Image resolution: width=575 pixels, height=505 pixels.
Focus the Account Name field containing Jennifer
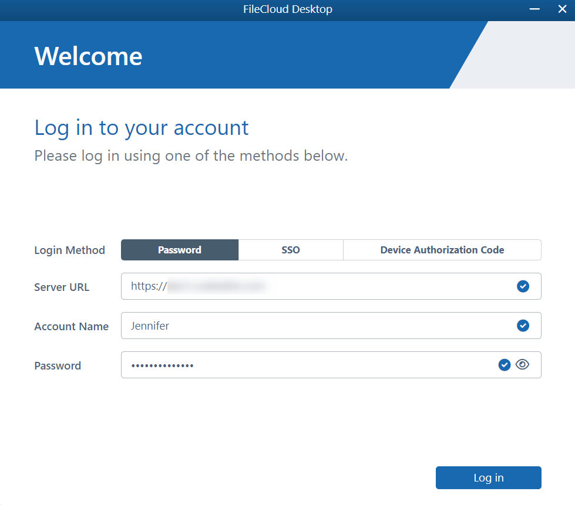point(317,326)
